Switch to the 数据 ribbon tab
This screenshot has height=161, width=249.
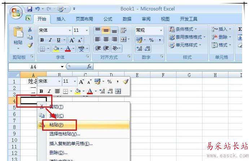(x=127, y=19)
